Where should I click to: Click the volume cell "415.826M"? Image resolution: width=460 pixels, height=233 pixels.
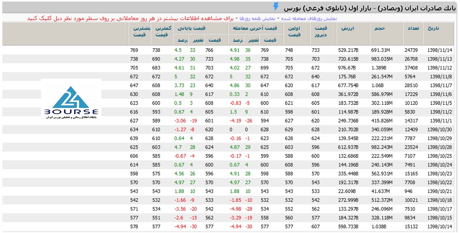[382, 120]
